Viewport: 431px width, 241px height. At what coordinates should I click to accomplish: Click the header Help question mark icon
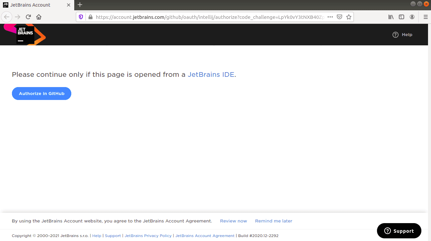pyautogui.click(x=395, y=35)
